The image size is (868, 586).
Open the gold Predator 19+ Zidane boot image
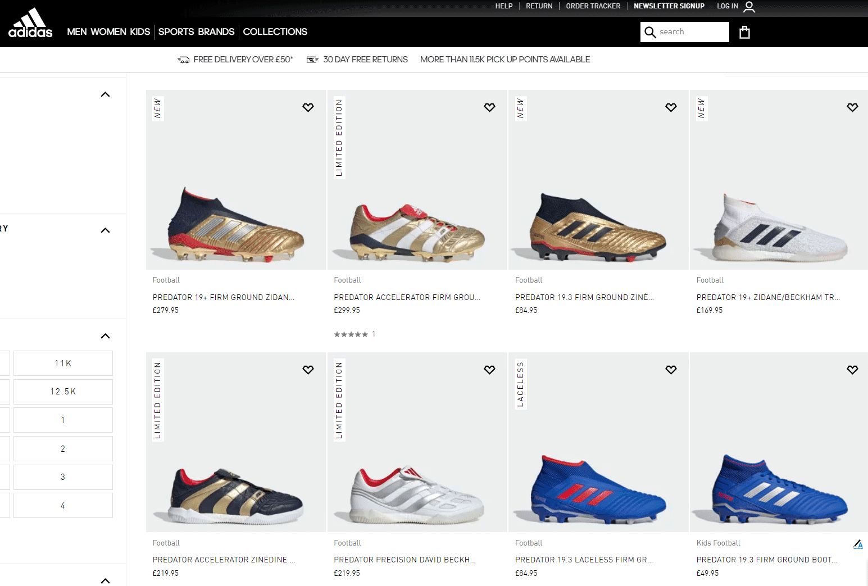tap(236, 180)
